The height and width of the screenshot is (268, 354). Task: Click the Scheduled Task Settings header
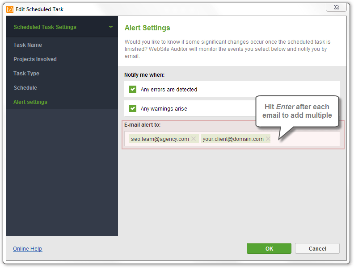[x=62, y=27]
